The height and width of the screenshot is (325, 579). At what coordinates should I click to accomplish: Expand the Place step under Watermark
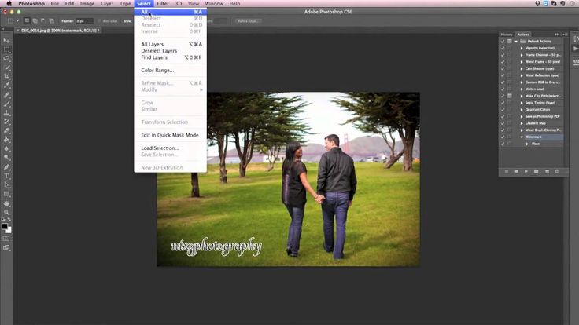point(527,144)
